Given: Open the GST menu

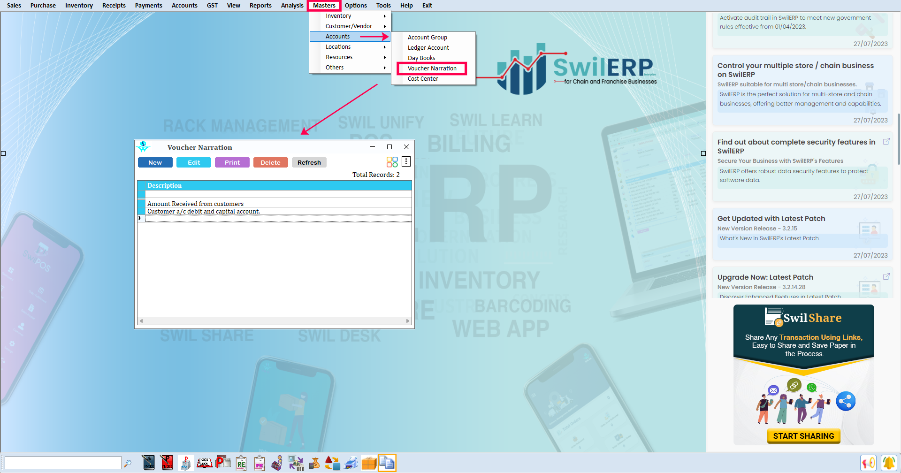Looking at the screenshot, I should point(212,6).
